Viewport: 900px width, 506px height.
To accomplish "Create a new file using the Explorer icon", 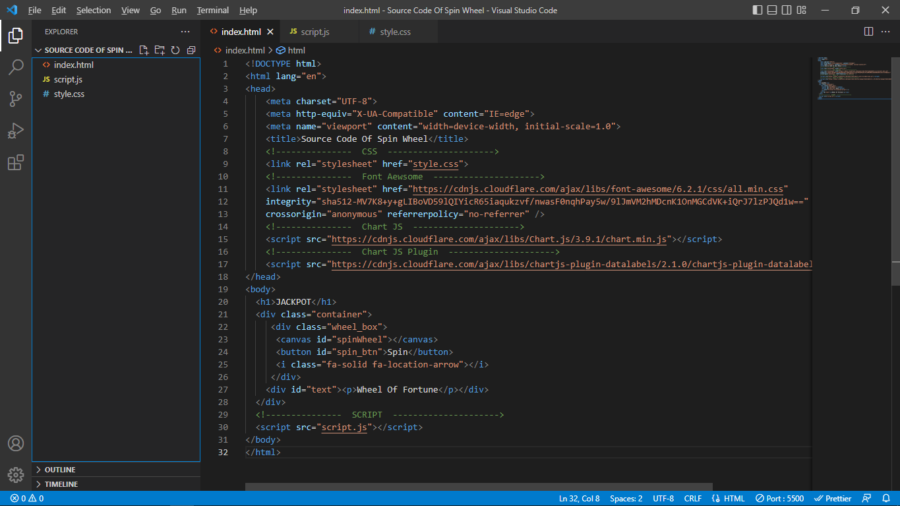I will [144, 49].
